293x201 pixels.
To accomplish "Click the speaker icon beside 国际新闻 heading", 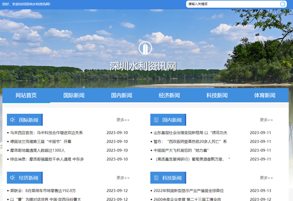I will pyautogui.click(x=13, y=120).
